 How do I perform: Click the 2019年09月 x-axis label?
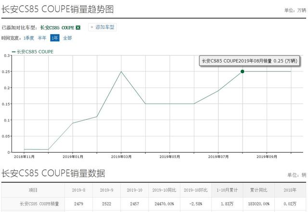pyautogui.click(x=267, y=157)
